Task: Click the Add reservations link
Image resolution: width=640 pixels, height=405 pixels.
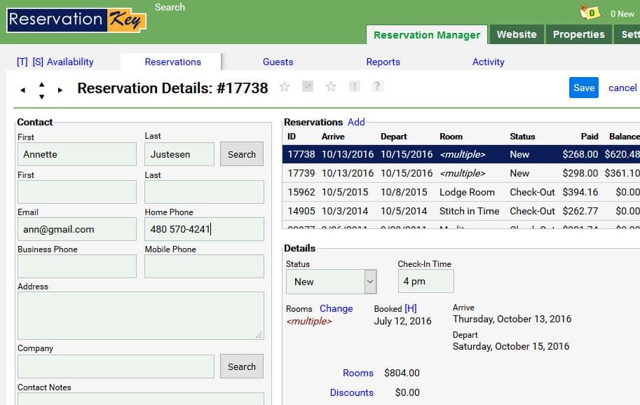Action: pyautogui.click(x=356, y=122)
